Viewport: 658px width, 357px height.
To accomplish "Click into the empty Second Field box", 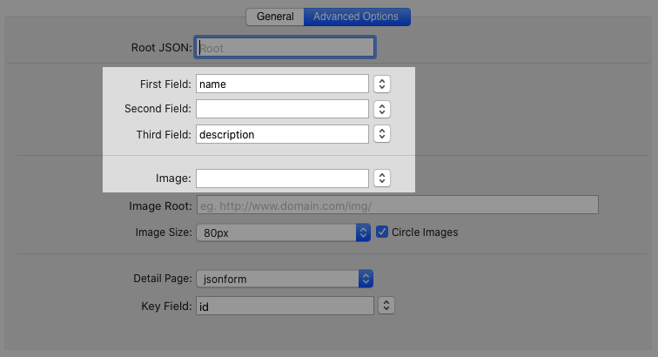I will [x=282, y=109].
